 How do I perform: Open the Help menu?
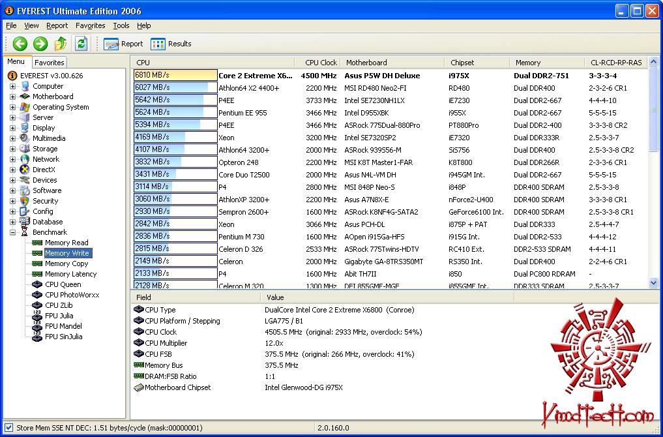[144, 26]
